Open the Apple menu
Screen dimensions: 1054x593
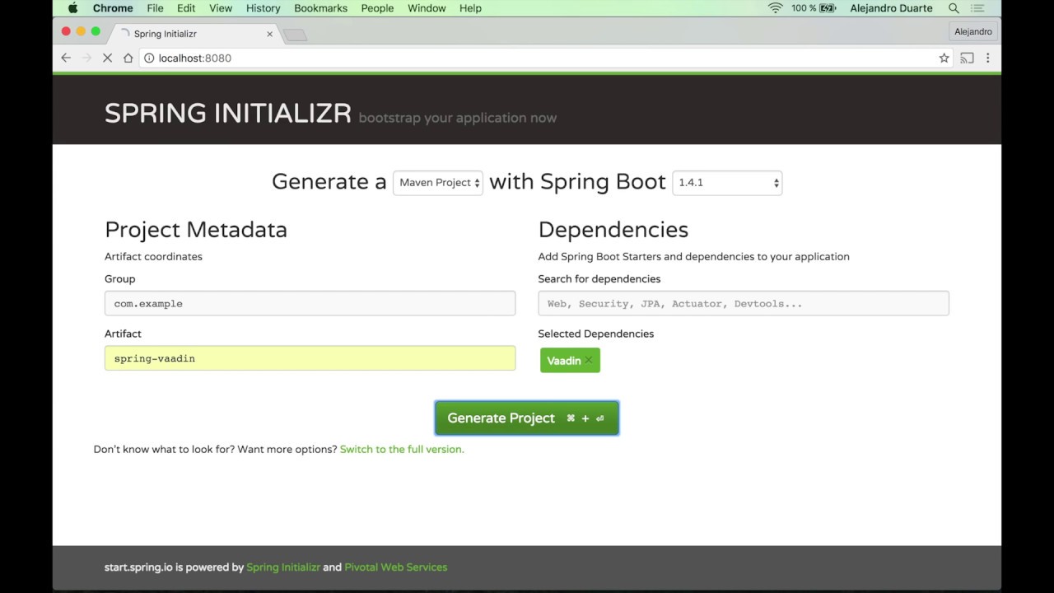72,8
